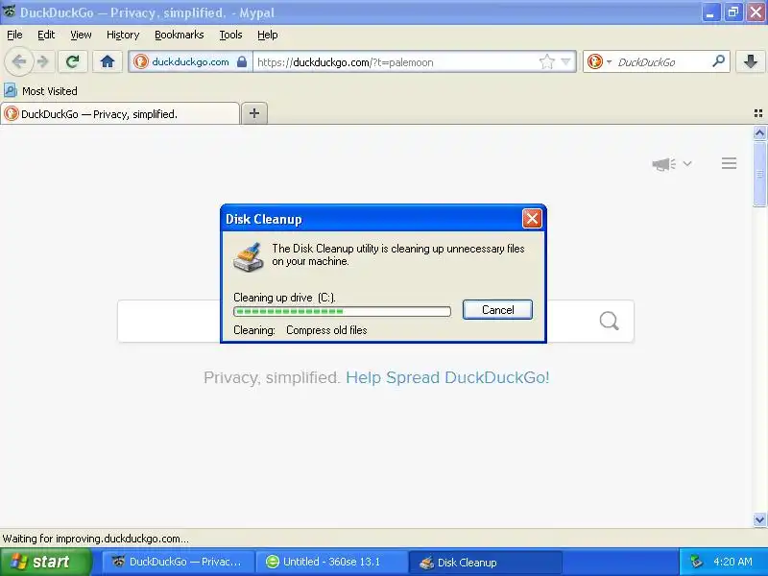Switch to DuckDuckGo taskbar button

178,562
